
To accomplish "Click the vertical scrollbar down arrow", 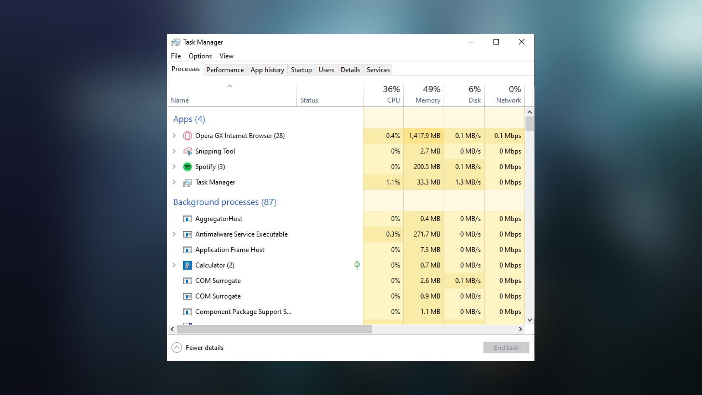I will pyautogui.click(x=529, y=320).
